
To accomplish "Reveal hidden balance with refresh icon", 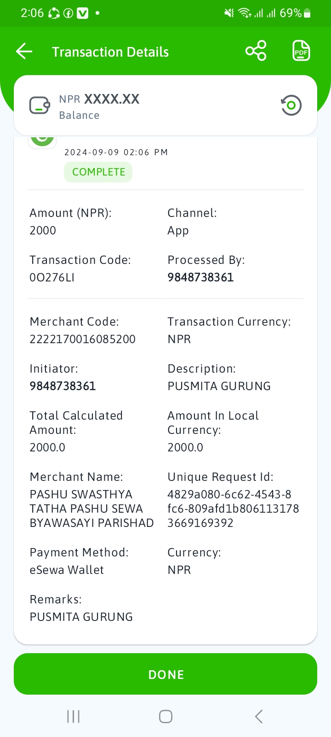I will coord(291,105).
